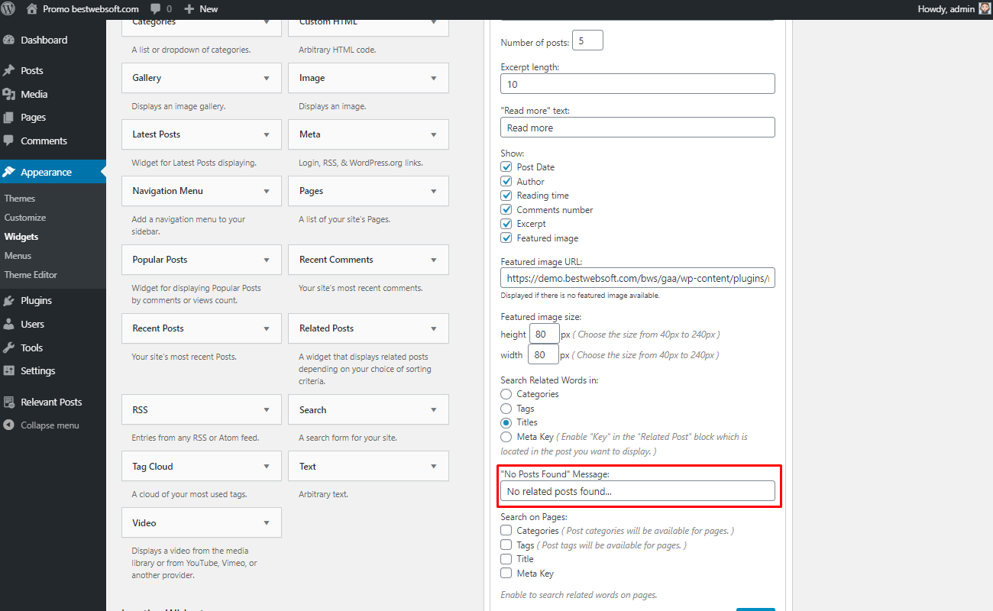Uncheck the Author checkbox

506,181
